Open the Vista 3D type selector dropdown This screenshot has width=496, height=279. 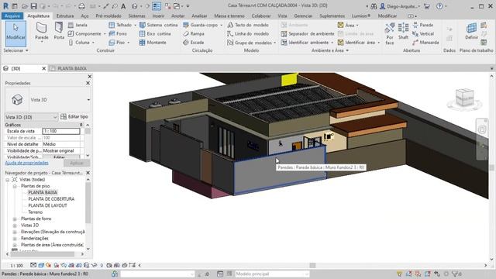pos(88,100)
